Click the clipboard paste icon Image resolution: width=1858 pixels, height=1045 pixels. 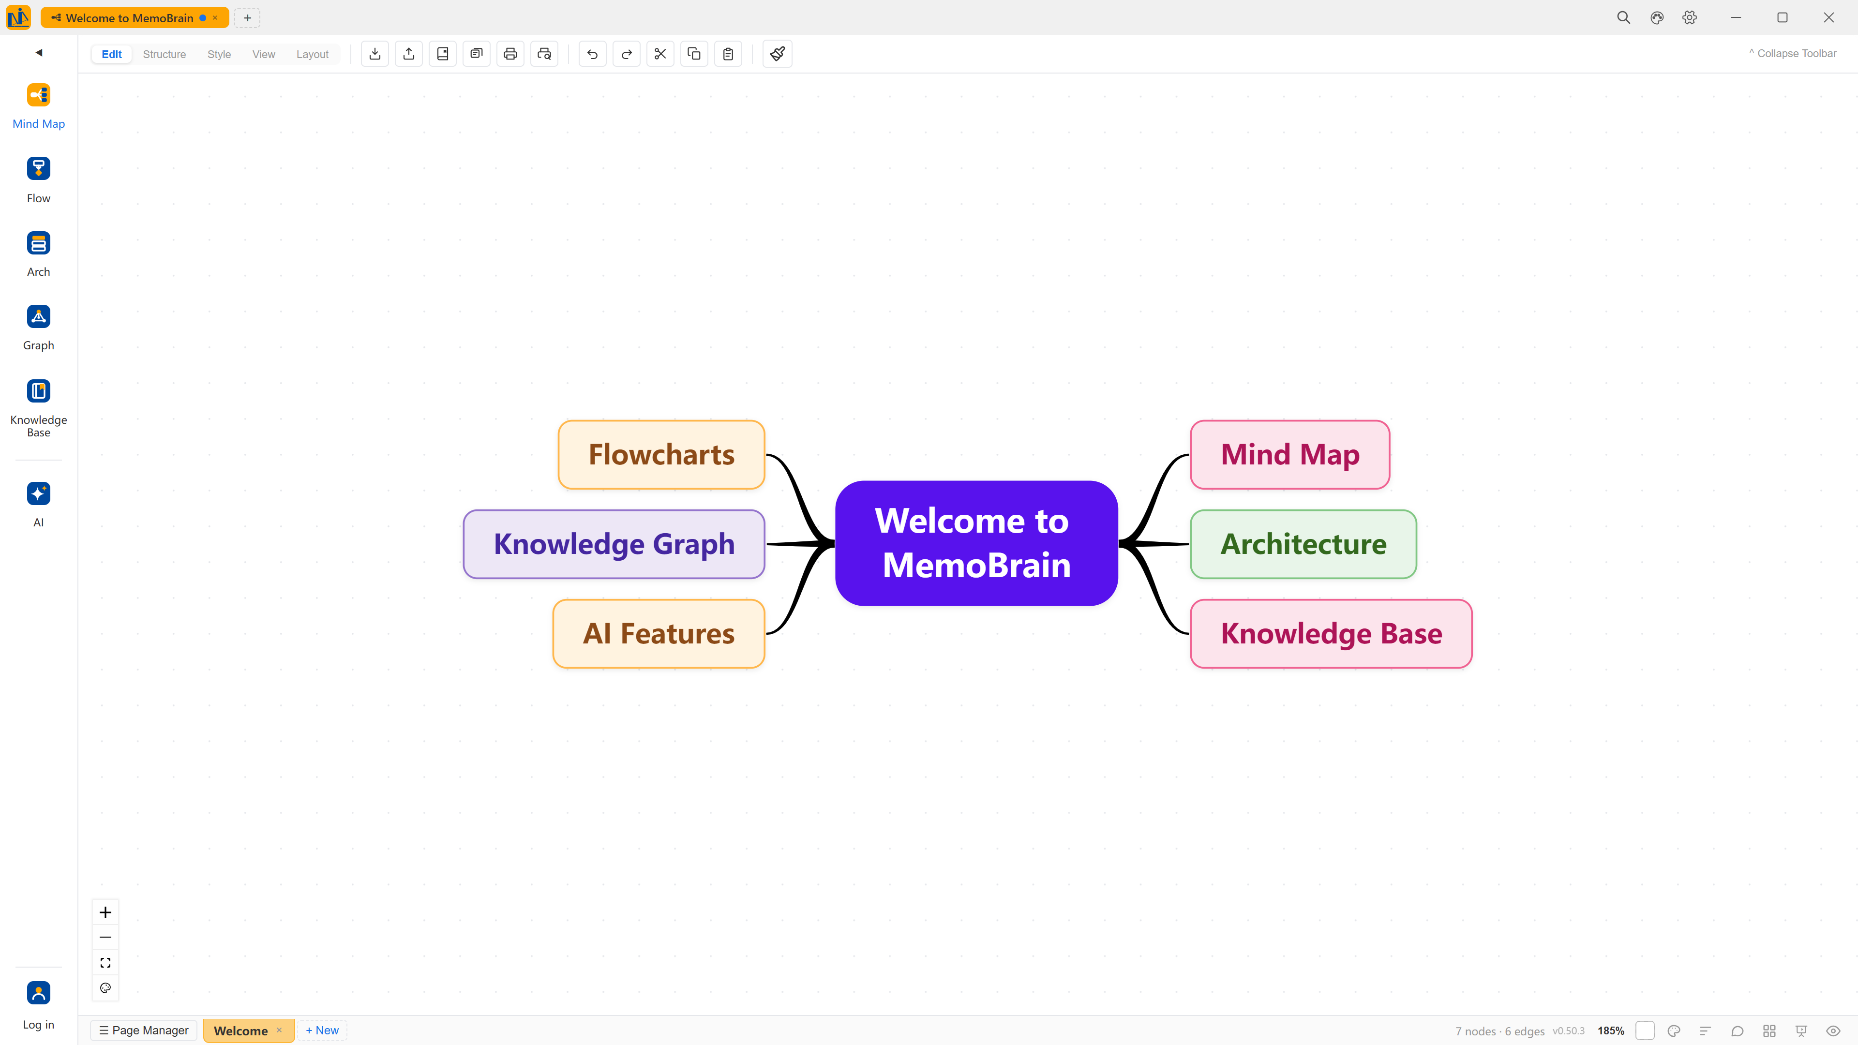tap(729, 54)
